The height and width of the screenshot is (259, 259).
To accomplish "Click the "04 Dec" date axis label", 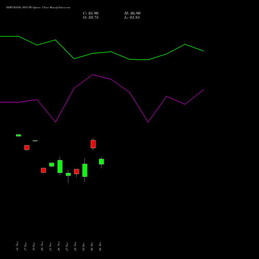I will click(x=100, y=246).
